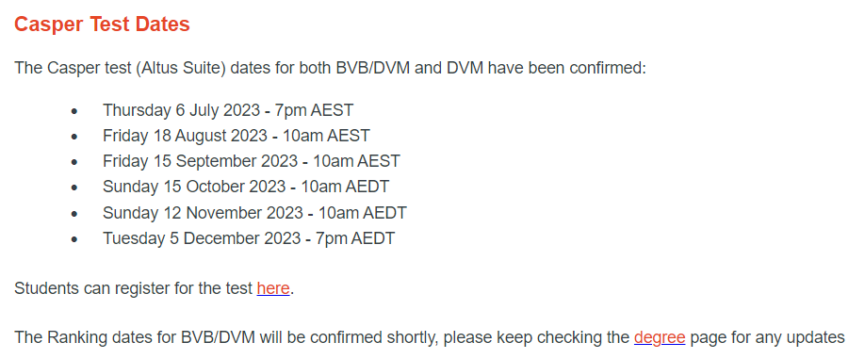
Task: Select the Tuesday 5 December 2023 entry
Action: point(249,238)
